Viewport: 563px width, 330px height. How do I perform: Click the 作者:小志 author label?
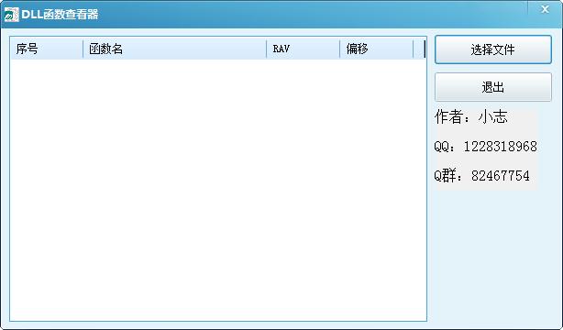(470, 116)
